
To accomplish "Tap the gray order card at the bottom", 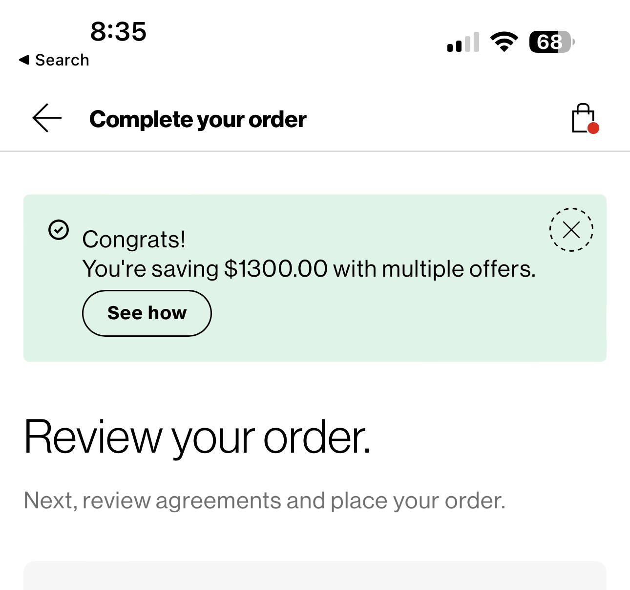I will tap(315, 576).
